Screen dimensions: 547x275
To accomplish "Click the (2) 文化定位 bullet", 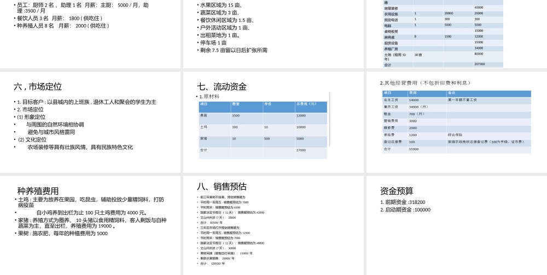I will point(32,139).
